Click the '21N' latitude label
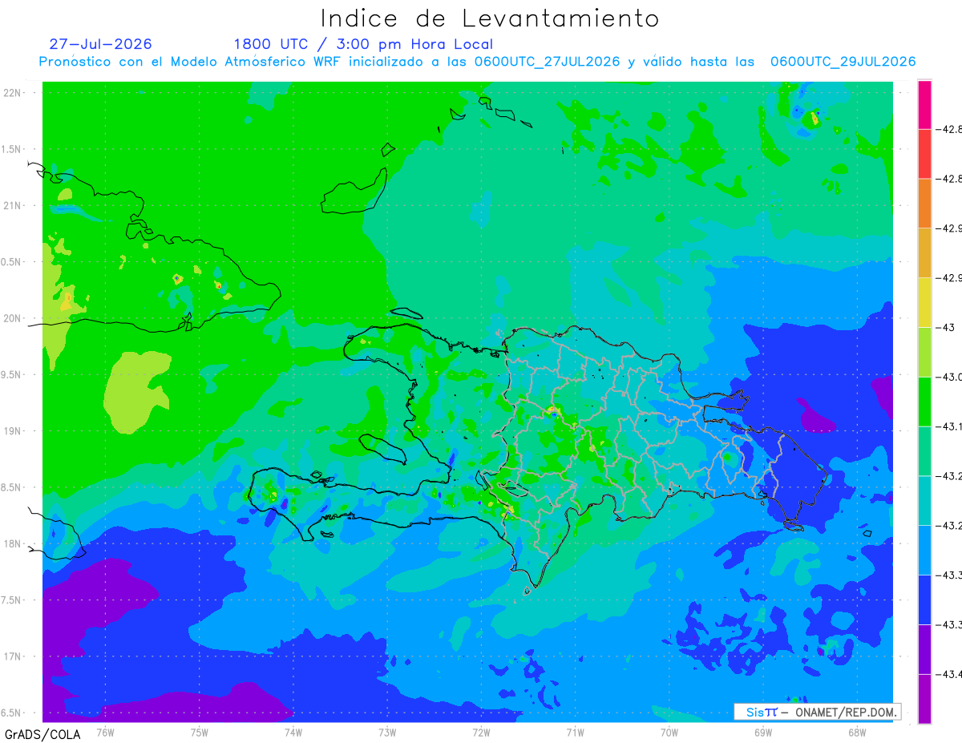The width and height of the screenshot is (962, 743). click(x=12, y=206)
